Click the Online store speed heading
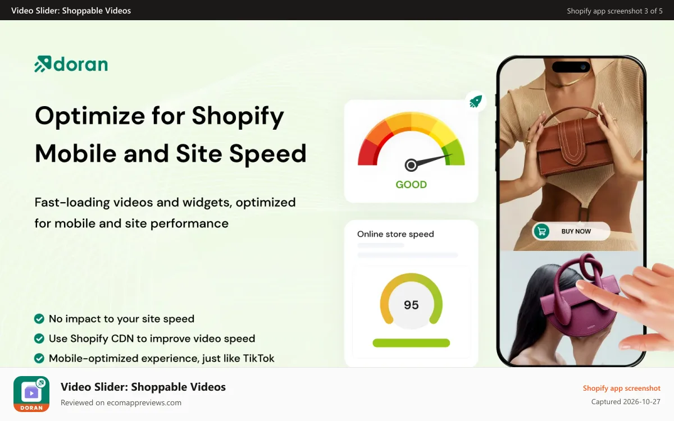This screenshot has width=674, height=421. [395, 234]
